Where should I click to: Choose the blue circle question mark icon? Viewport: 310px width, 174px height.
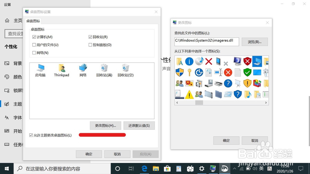[x=228, y=83]
